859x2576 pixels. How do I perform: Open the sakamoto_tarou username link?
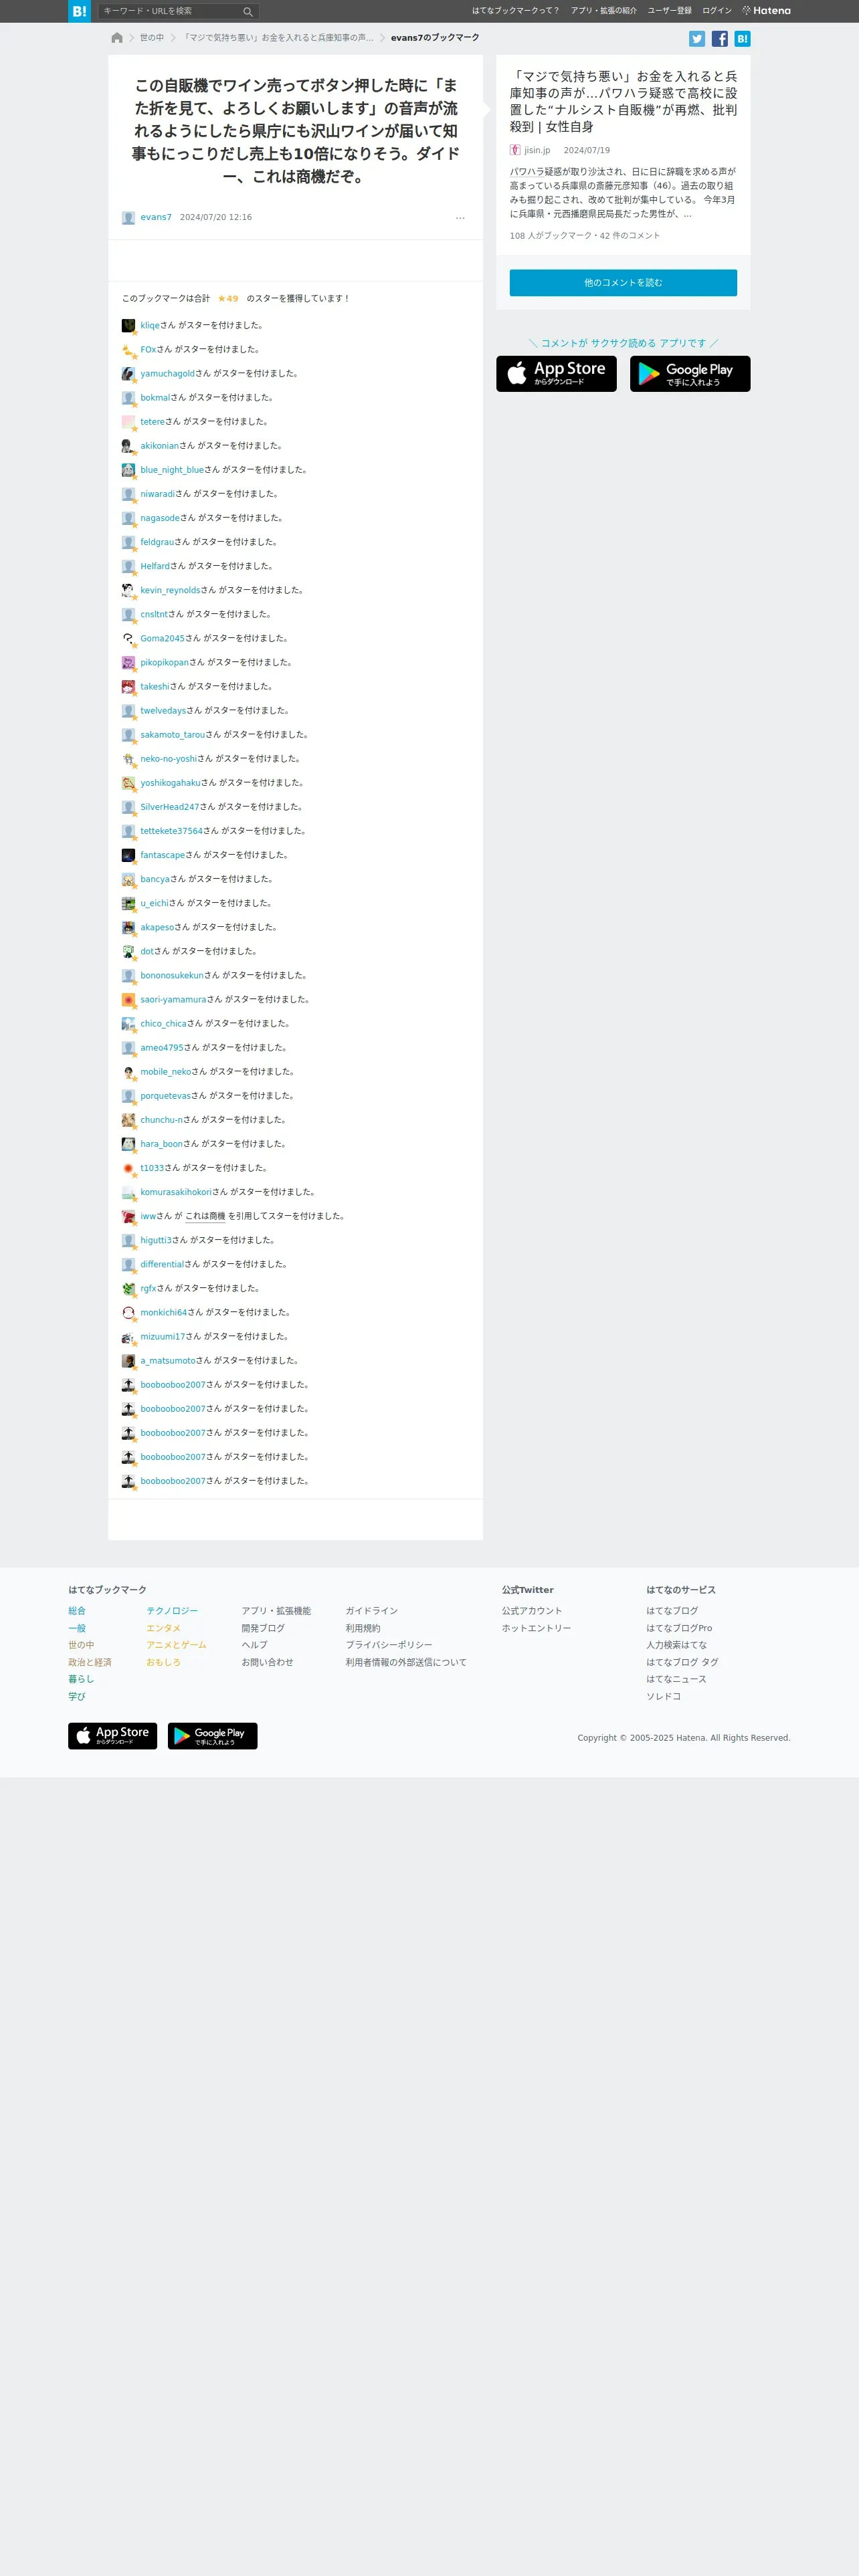coord(172,735)
